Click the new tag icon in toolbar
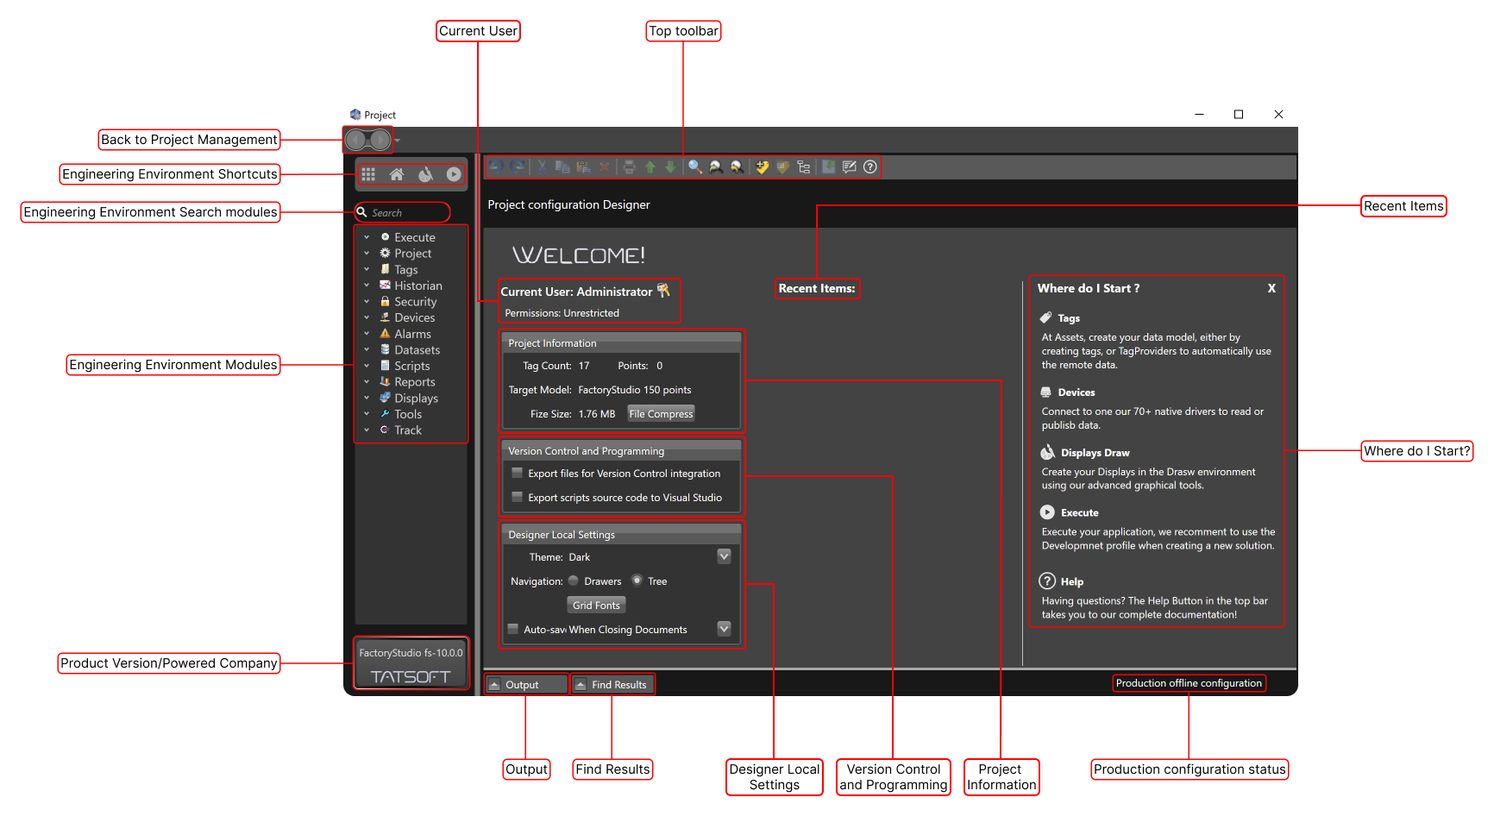This screenshot has width=1494, height=816. [762, 167]
